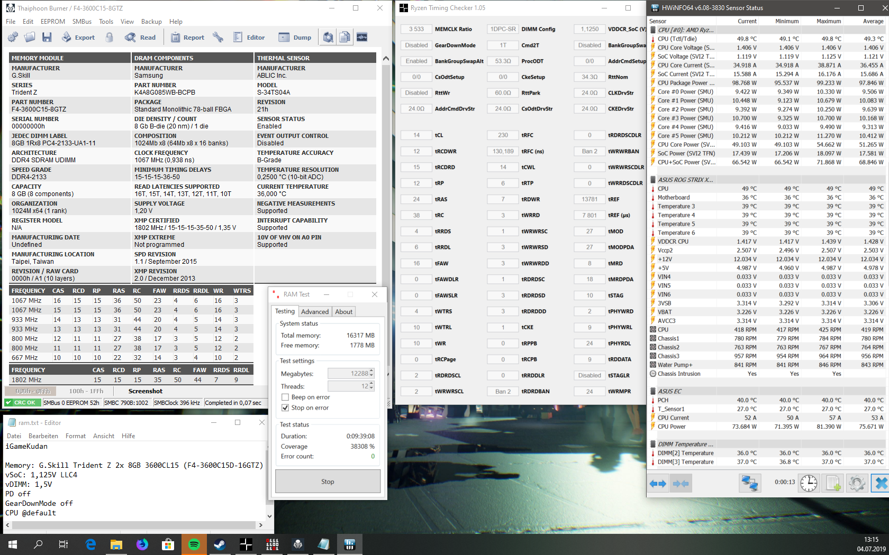The width and height of the screenshot is (889, 555).
Task: Click the padlock icon in Thaiphoon toolbar
Action: [109, 37]
